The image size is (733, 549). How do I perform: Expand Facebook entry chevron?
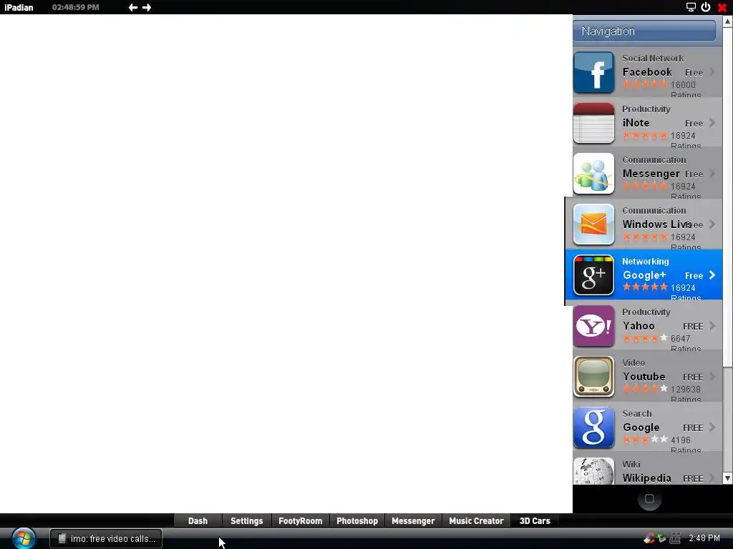[712, 72]
